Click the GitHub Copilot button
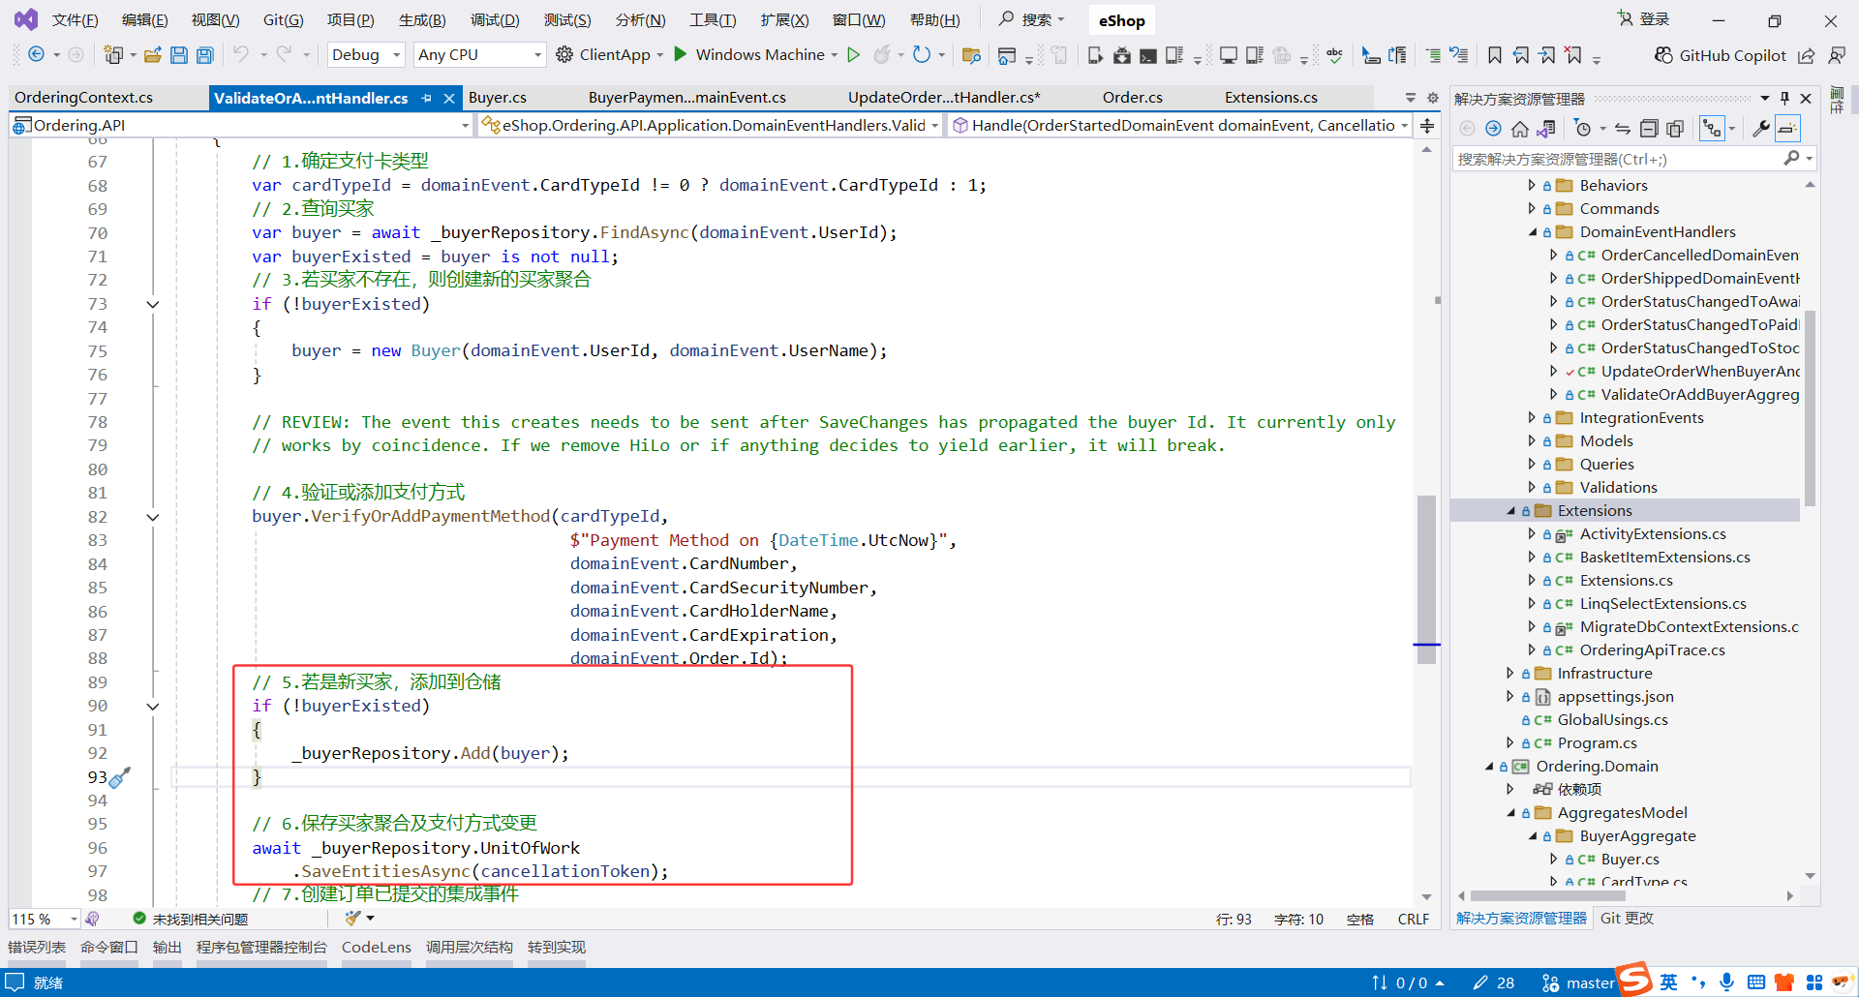Screen dimensions: 1859x997 click(1720, 55)
